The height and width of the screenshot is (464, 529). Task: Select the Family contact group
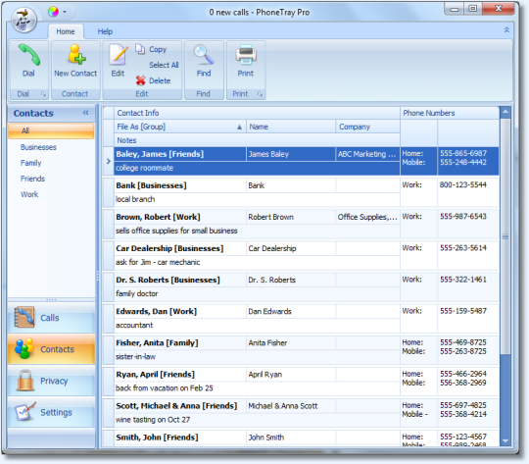point(30,163)
